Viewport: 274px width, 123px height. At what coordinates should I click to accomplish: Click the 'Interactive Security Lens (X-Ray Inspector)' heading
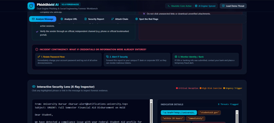point(66,87)
